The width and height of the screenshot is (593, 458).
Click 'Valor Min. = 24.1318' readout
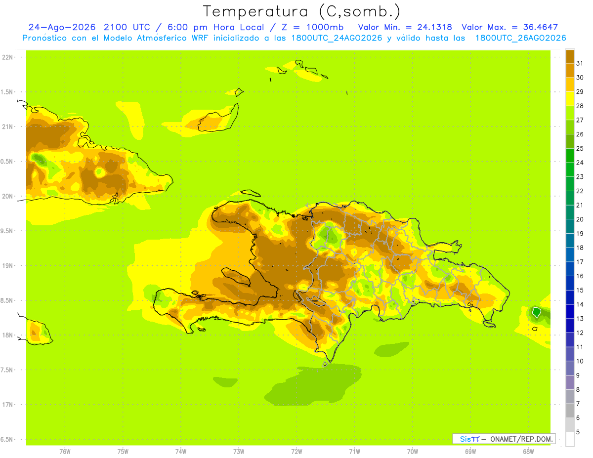[405, 27]
